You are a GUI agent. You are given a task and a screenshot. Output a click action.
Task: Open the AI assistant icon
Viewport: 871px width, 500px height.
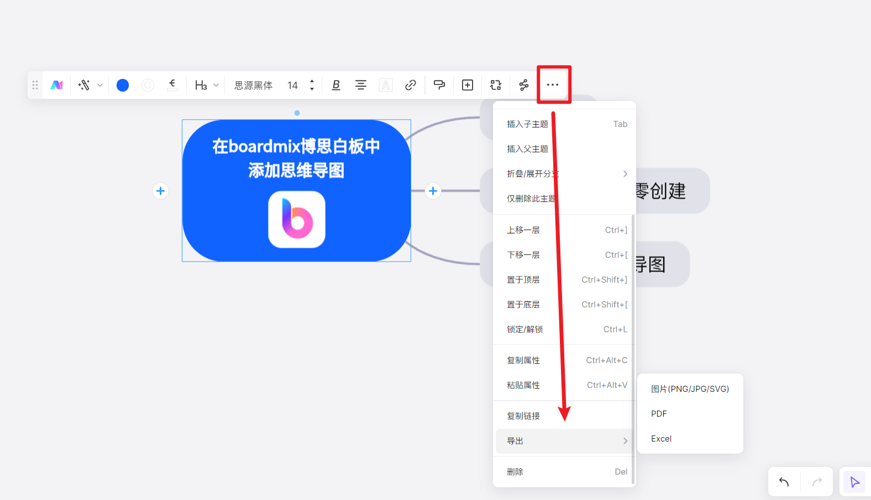point(57,85)
